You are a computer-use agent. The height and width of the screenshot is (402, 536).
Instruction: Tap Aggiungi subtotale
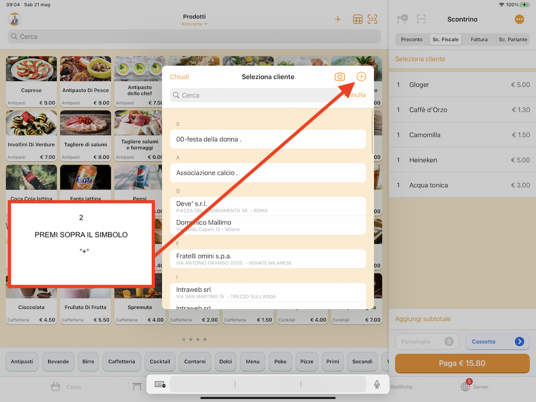coord(423,319)
